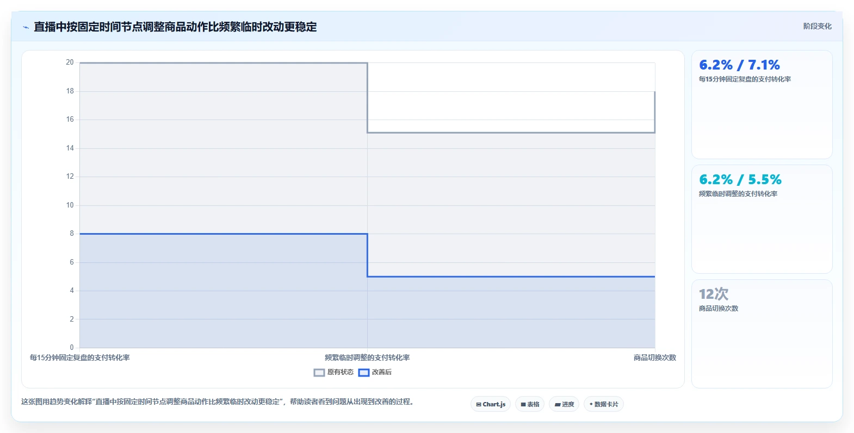Open the 12次 data card
Screen dimensions: 854x433
[762, 334]
